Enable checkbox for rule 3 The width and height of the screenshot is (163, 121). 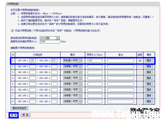pyautogui.click(x=140, y=73)
